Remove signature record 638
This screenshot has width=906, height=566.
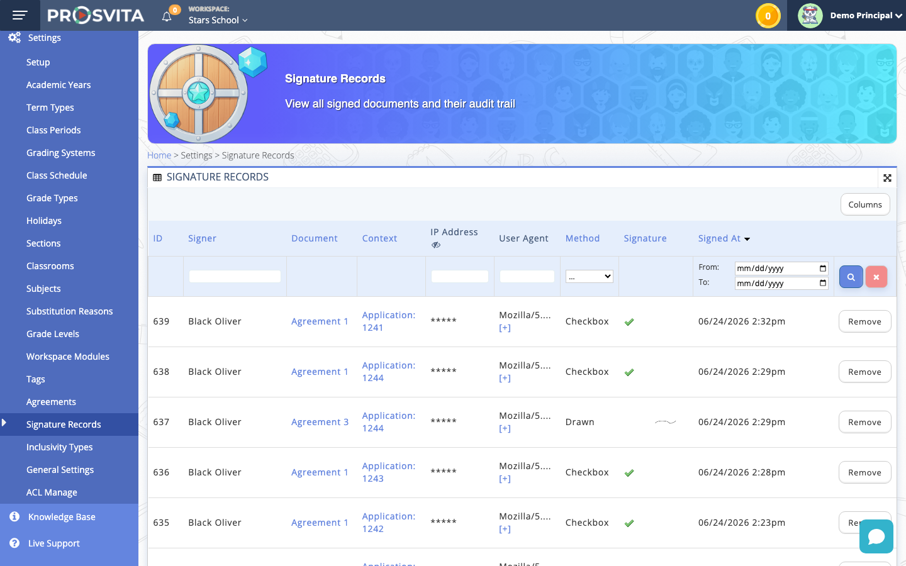coord(864,372)
